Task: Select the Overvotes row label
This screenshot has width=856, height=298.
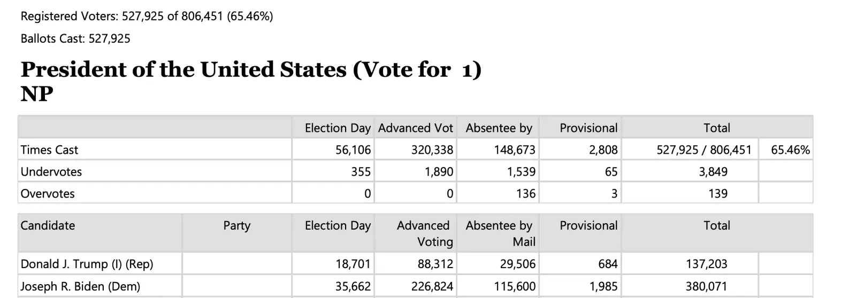Action: 48,194
